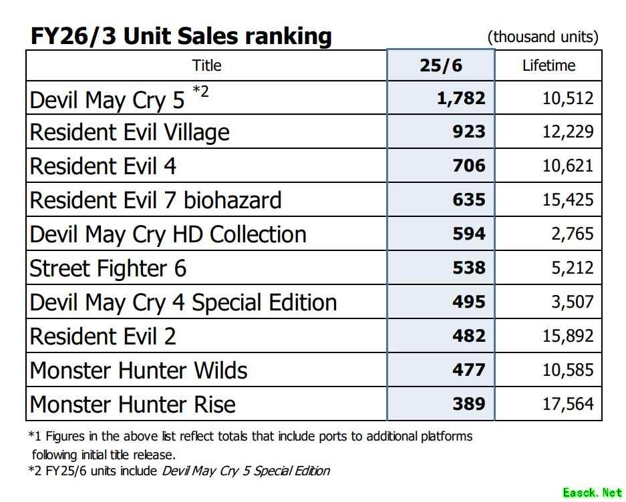The image size is (626, 502).
Task: Click the Resident Evil 7 biohazard title
Action: (x=156, y=200)
